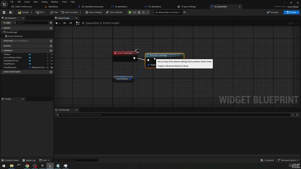Open Output Log in status bar
This screenshot has height=169, width=301.
[29, 160]
